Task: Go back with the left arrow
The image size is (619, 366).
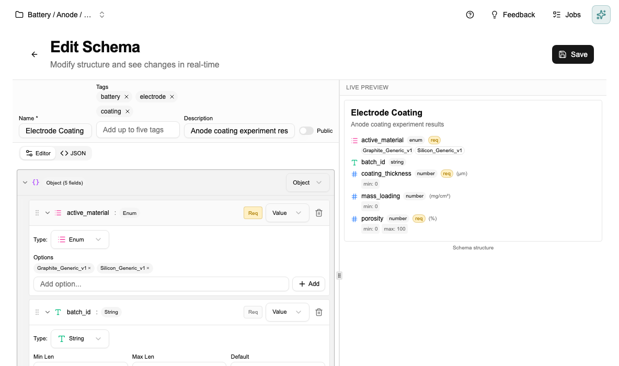Action: pyautogui.click(x=35, y=54)
